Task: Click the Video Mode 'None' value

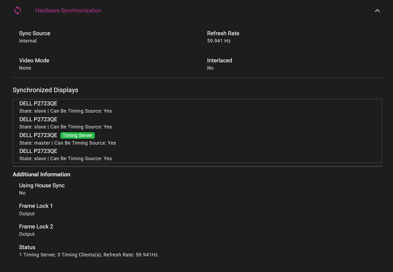Action: [25, 68]
